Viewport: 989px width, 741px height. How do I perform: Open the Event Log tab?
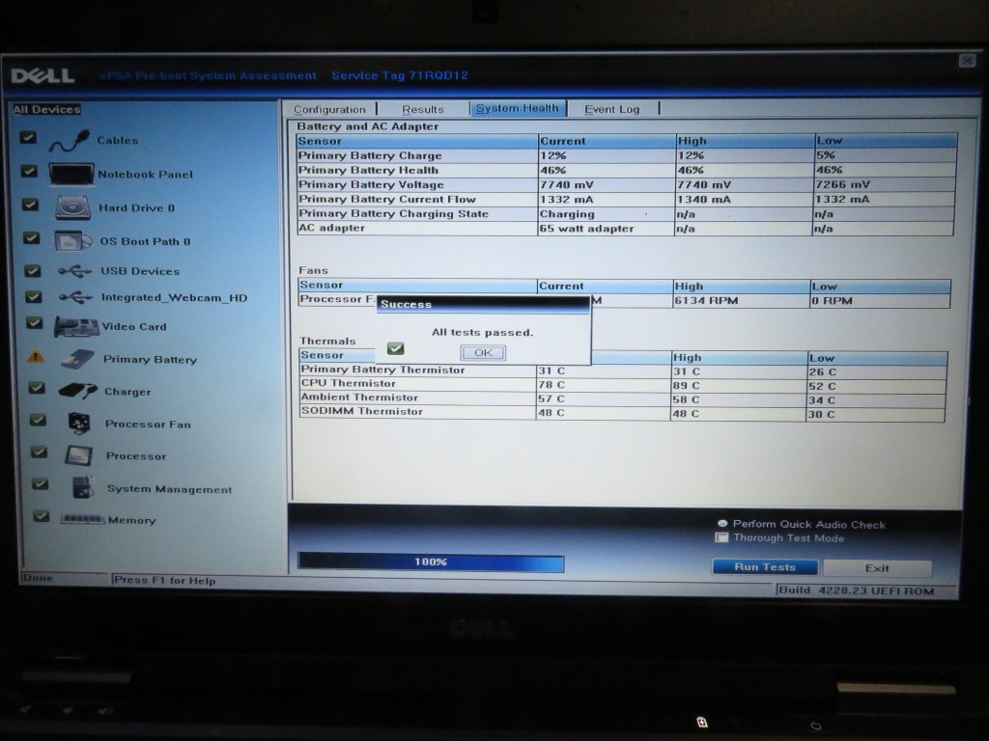coord(611,109)
